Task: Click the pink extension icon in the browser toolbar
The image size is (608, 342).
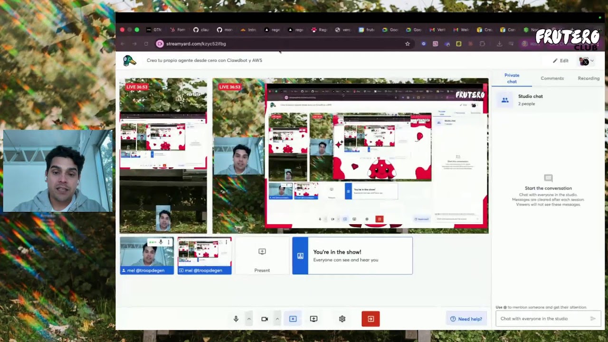Action: click(435, 44)
